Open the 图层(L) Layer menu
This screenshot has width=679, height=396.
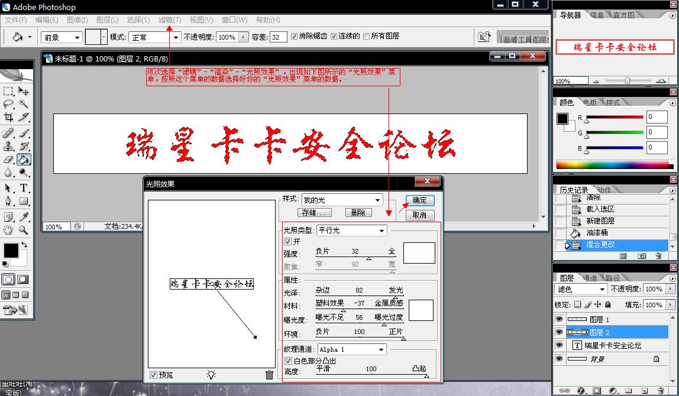[x=108, y=20]
